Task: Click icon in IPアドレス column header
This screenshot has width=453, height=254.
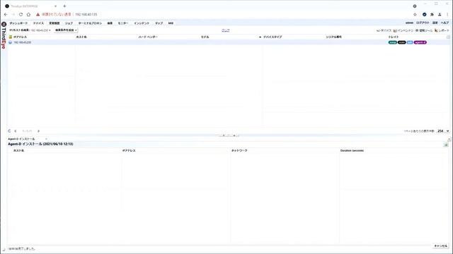Action: (x=11, y=37)
